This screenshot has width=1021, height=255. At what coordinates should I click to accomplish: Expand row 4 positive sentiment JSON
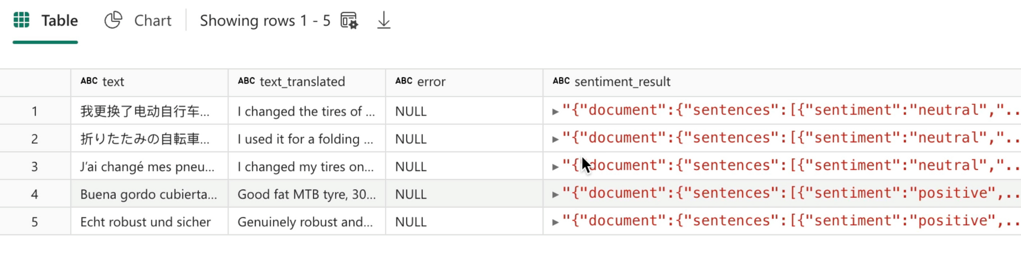tap(555, 194)
